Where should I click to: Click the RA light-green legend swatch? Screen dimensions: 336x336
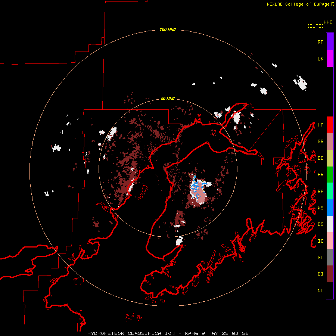pos(330,191)
